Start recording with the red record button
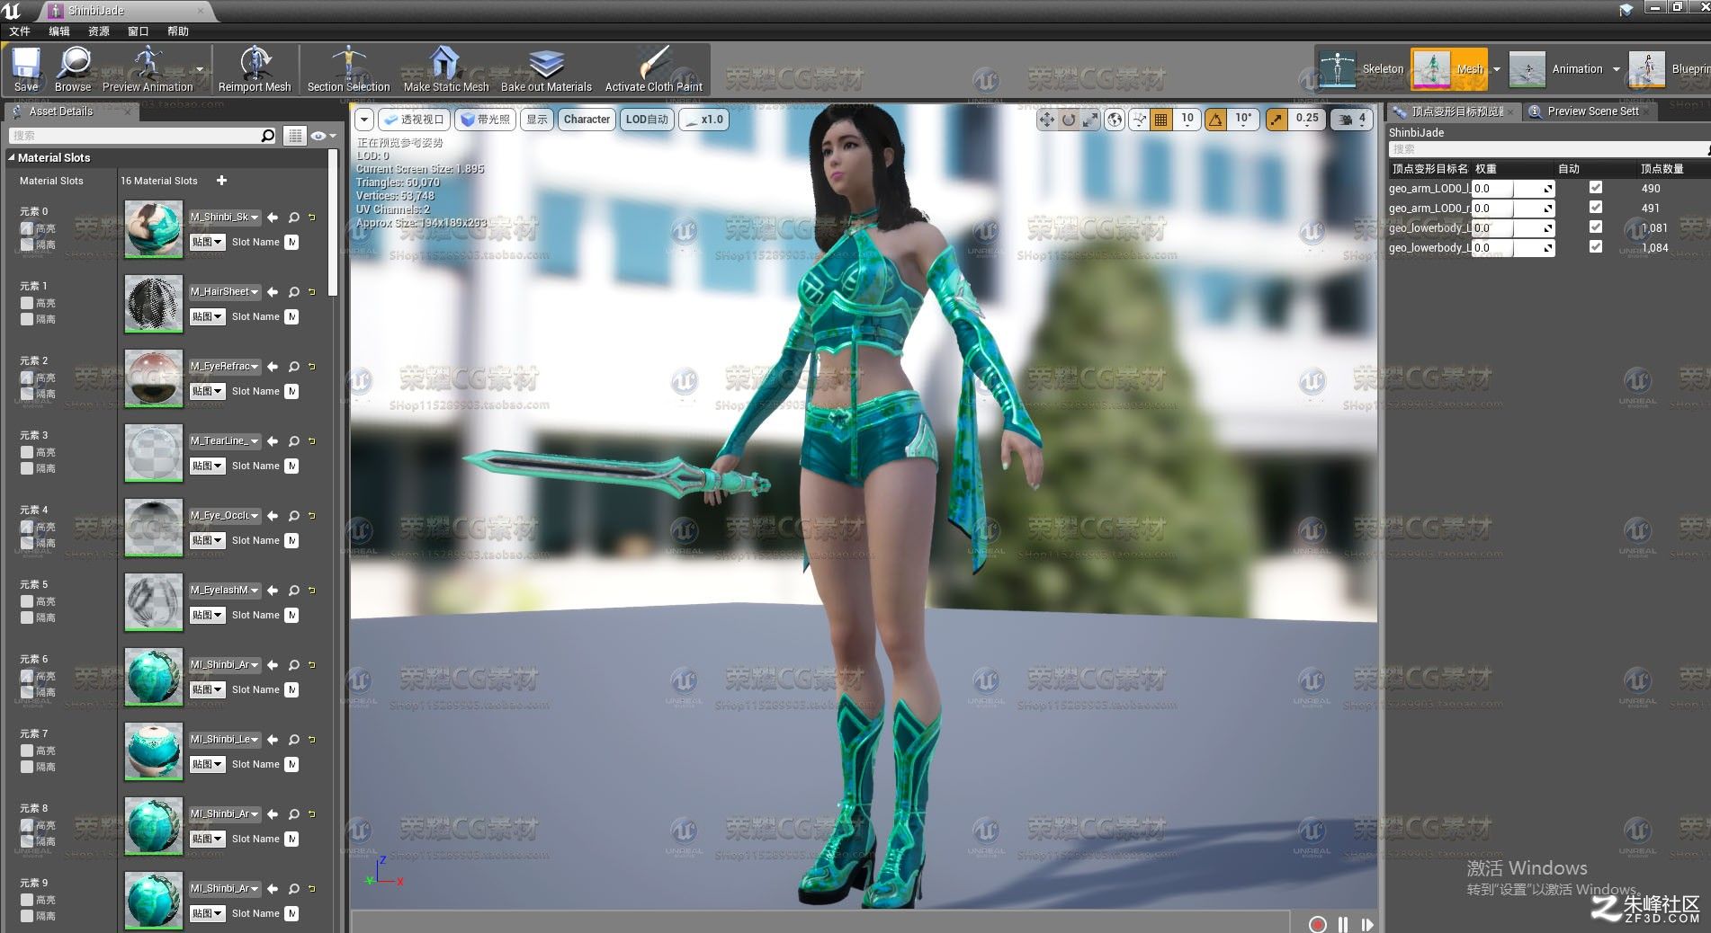Viewport: 1711px width, 933px height. click(1318, 924)
